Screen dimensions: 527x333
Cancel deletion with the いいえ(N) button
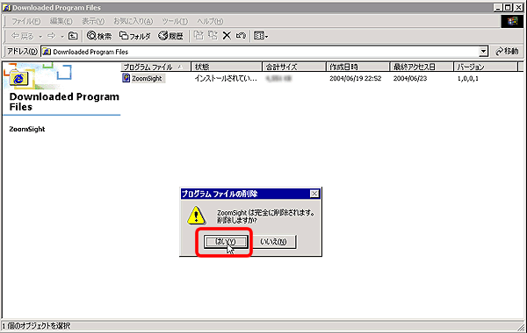tap(273, 242)
